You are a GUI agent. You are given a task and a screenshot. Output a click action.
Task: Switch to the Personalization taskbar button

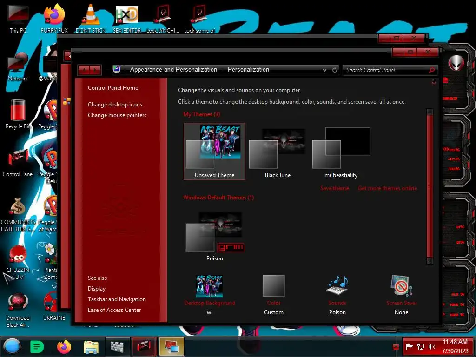tap(172, 346)
